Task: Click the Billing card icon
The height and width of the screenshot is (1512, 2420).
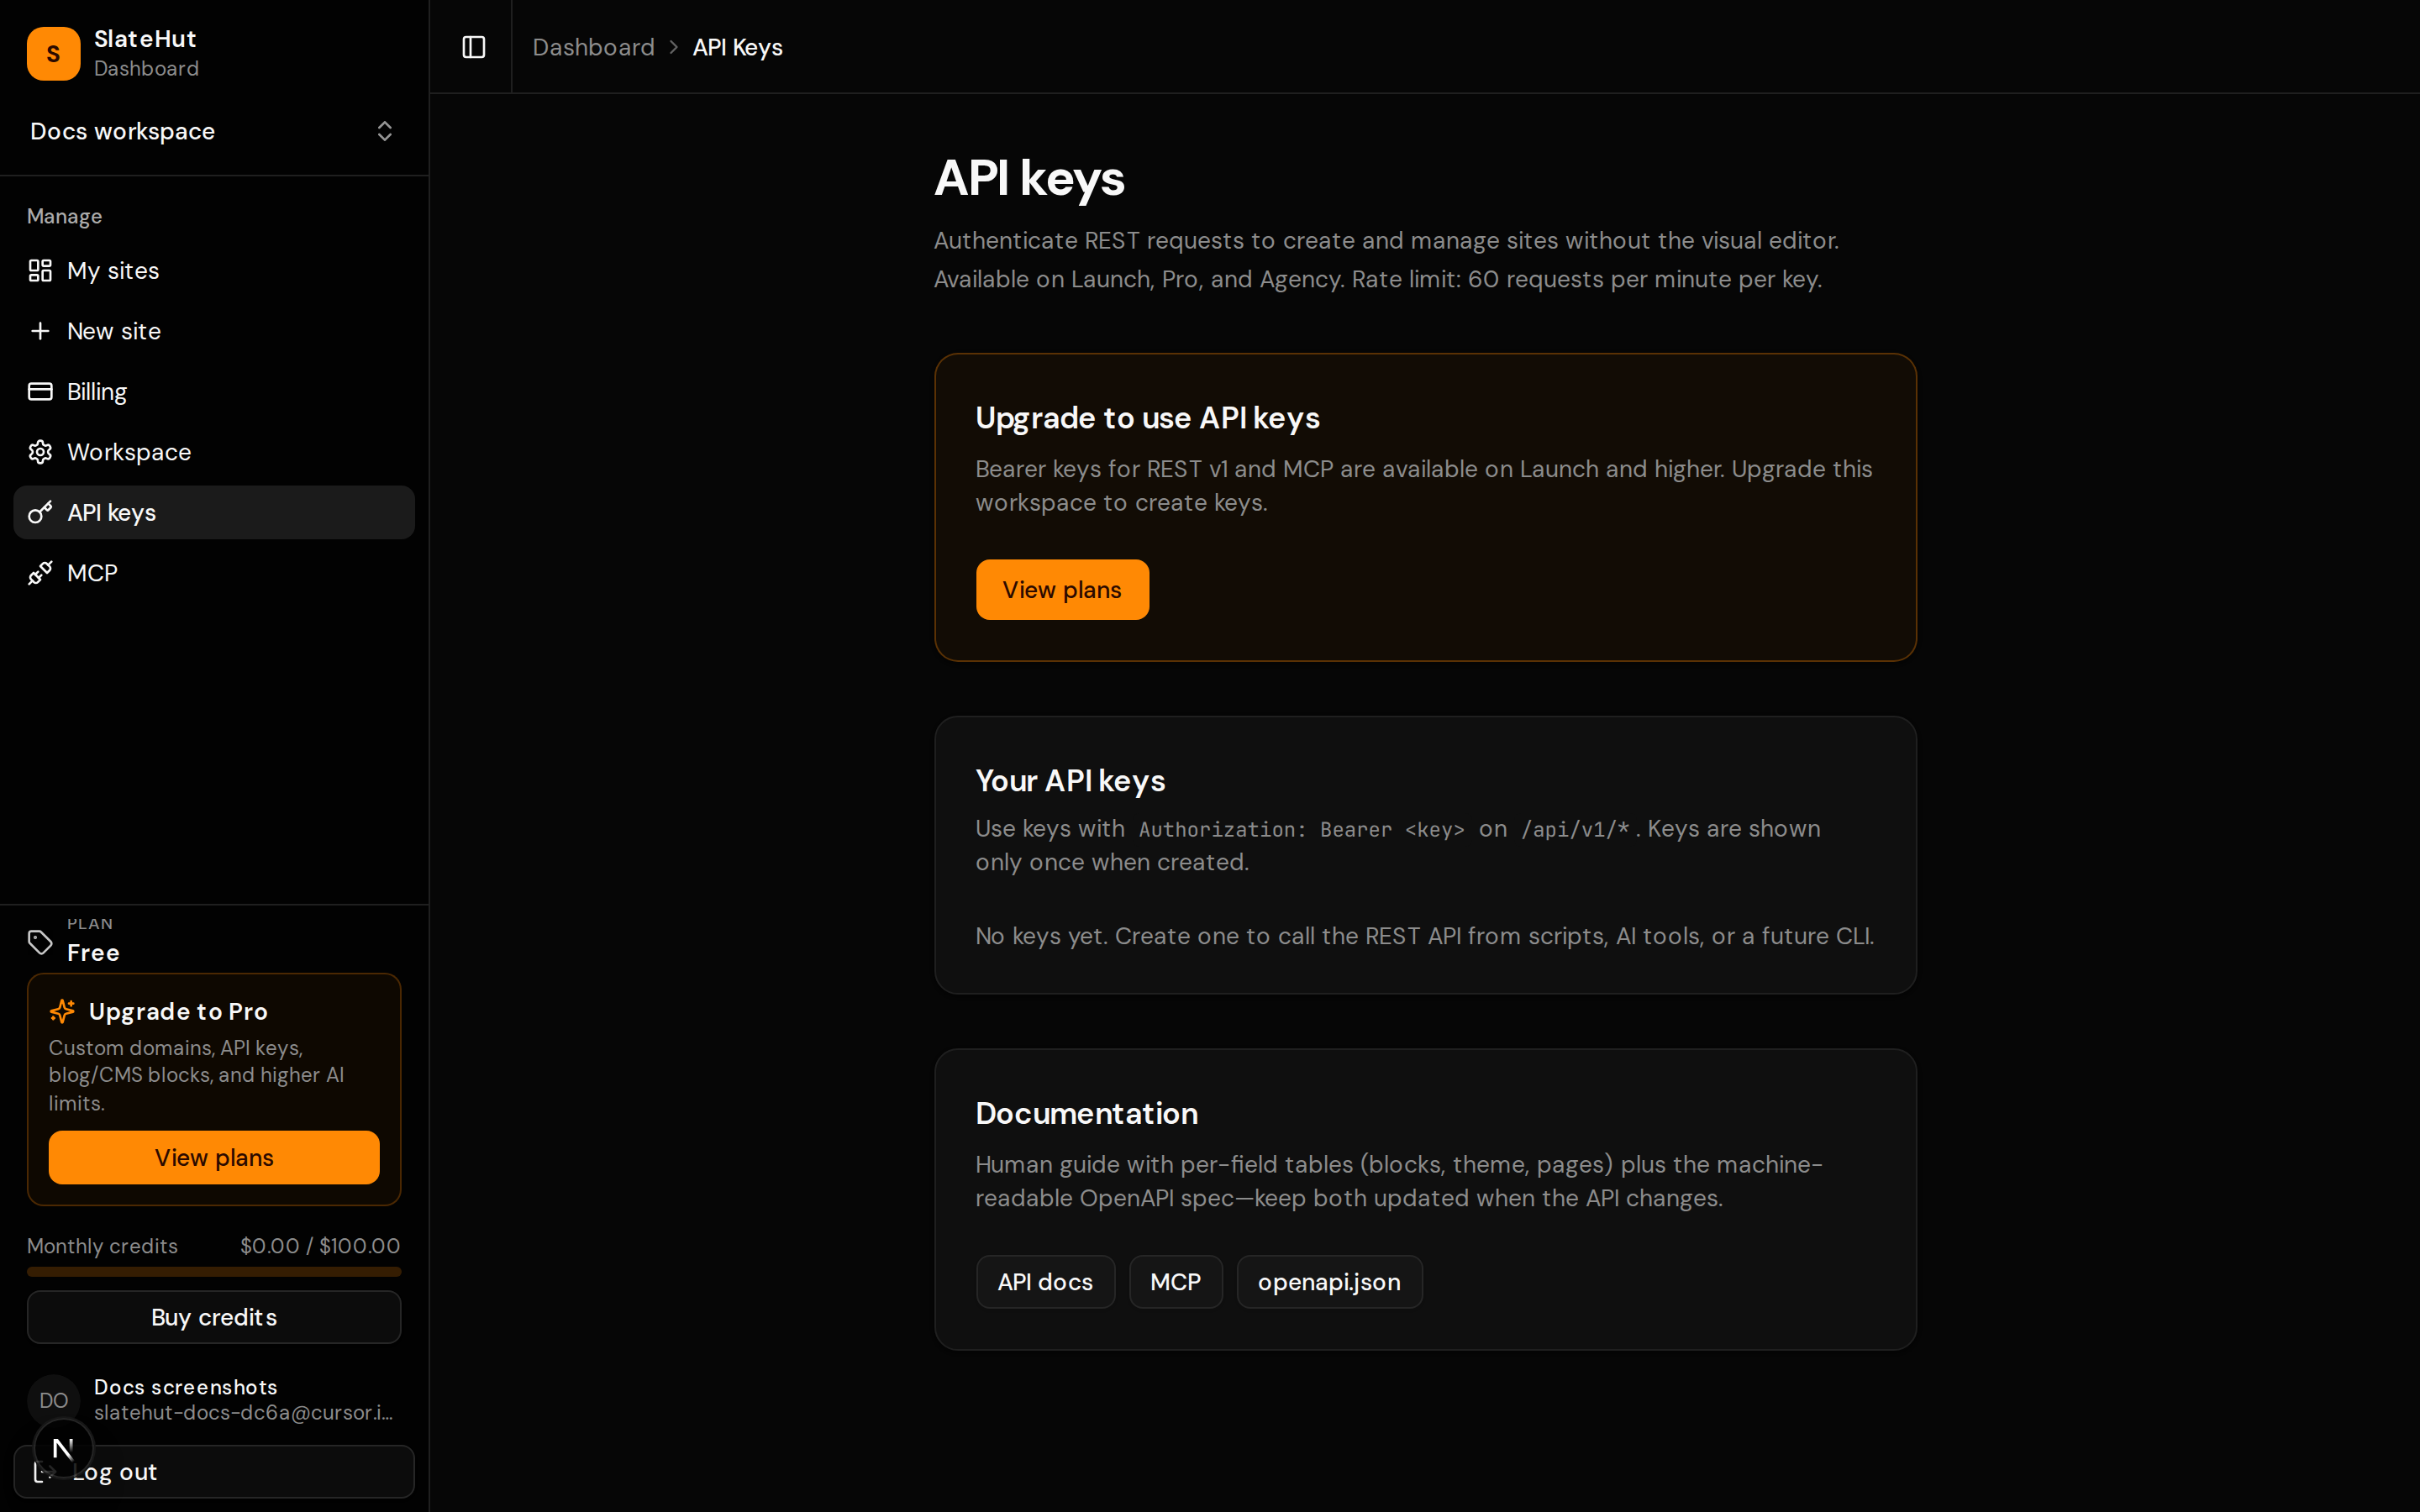Action: 40,392
